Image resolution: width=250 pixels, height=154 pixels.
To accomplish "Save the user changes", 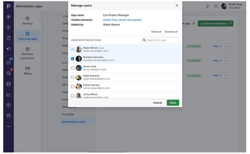I will (x=173, y=103).
